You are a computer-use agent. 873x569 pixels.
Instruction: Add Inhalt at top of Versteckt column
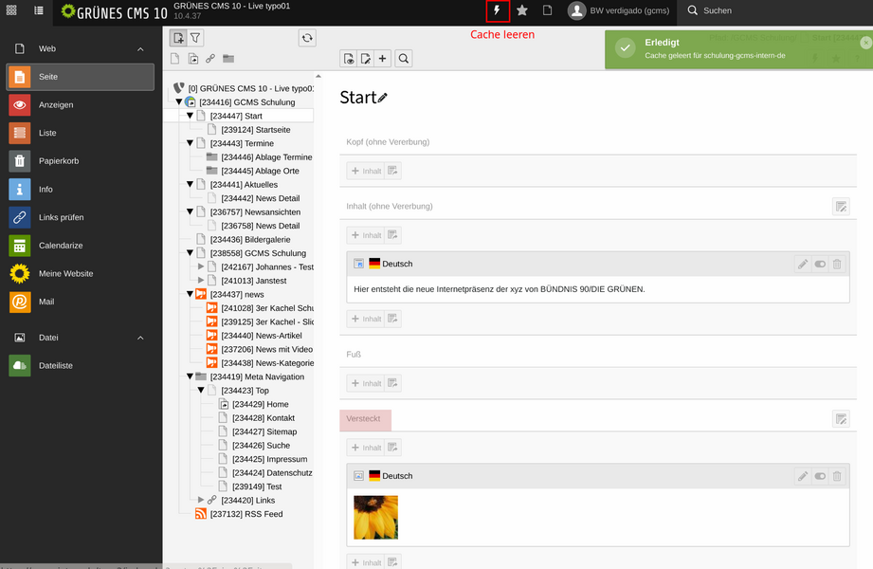click(x=366, y=448)
